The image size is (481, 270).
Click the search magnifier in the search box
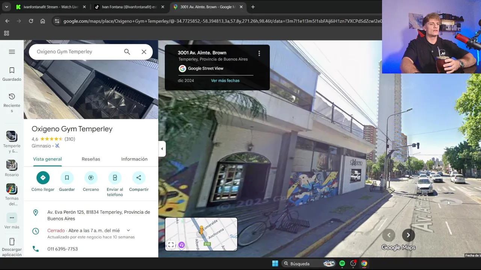127,52
